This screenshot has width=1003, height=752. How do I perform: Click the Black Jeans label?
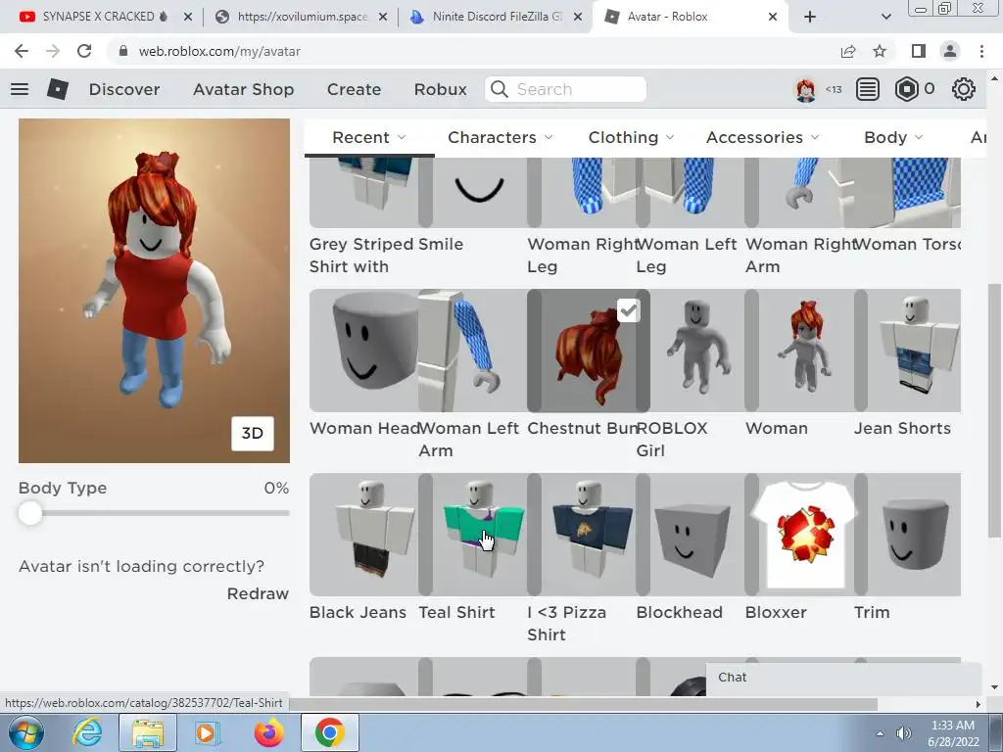point(358,613)
